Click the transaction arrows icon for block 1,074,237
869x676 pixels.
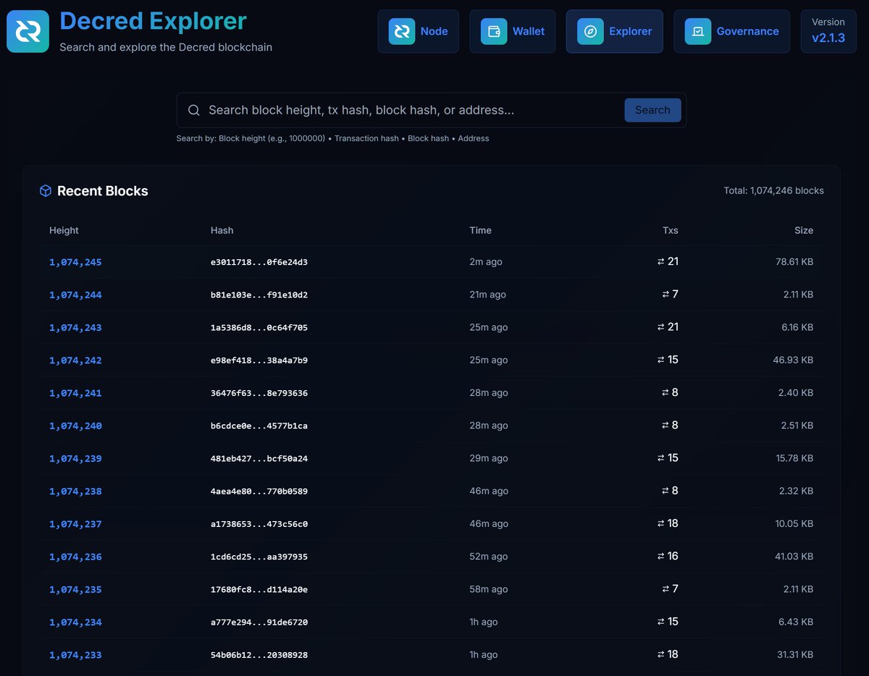coord(661,523)
